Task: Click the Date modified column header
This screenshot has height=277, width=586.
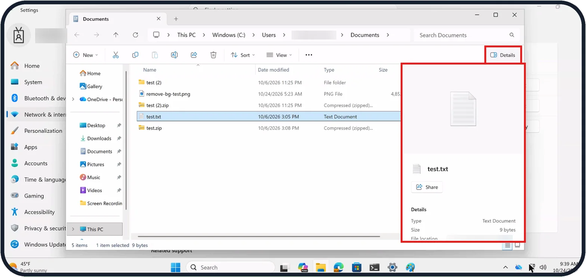Action: [x=274, y=70]
